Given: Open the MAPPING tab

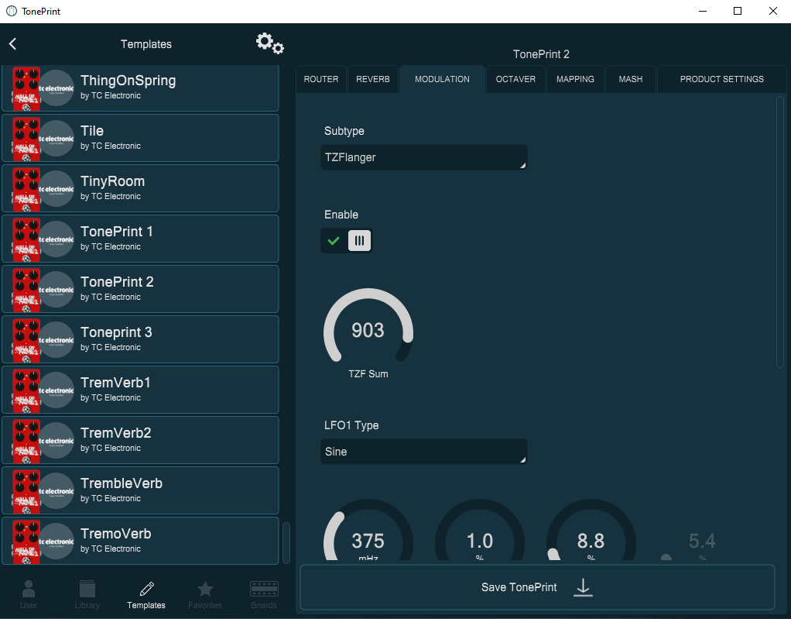Looking at the screenshot, I should [x=575, y=79].
